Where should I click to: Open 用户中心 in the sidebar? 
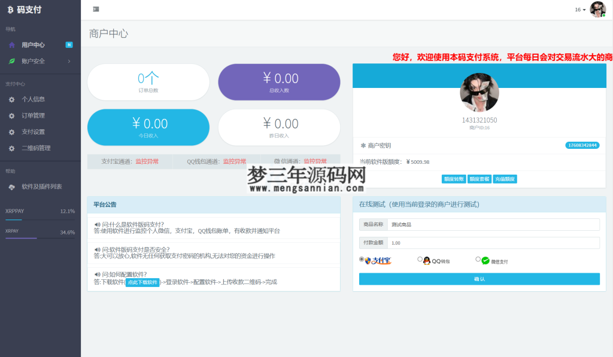40,45
